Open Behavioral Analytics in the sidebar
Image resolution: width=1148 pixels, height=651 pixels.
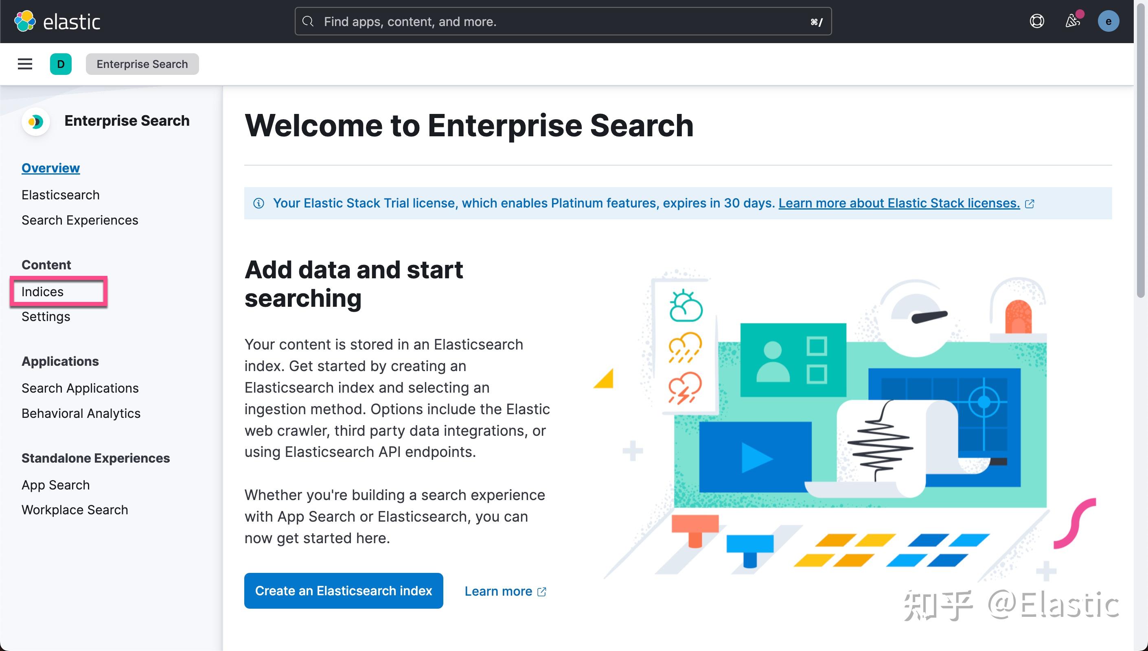81,413
